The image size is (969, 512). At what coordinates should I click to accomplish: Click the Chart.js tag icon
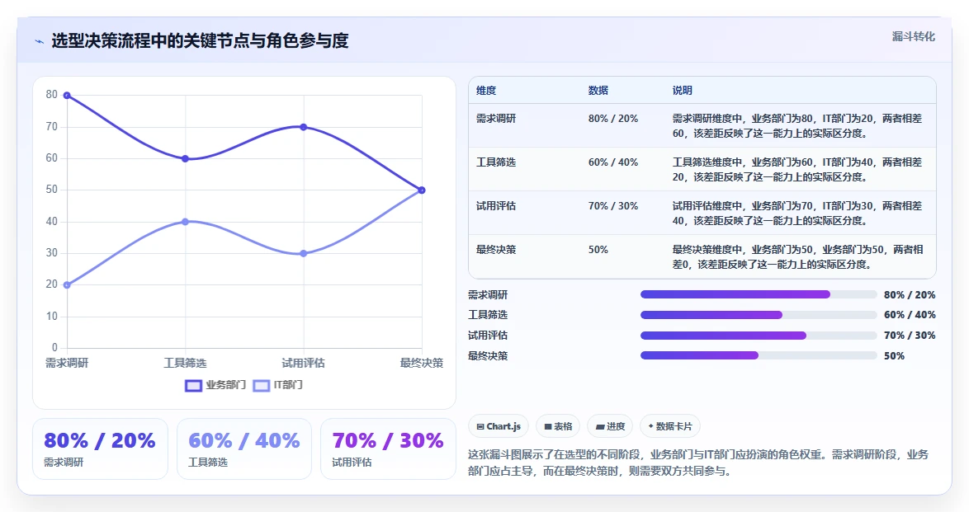[x=480, y=426]
